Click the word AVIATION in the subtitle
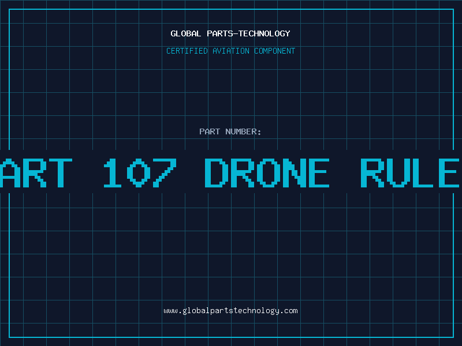 coord(232,51)
